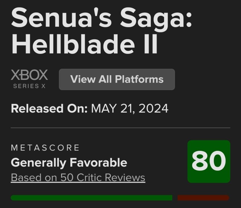
Task: Click the Xbox logo icon
Action: point(29,75)
